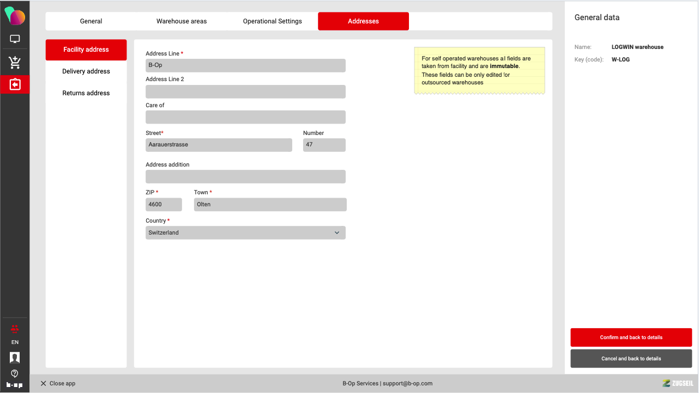Open the monitor dashboard icon
699x393 pixels.
pyautogui.click(x=15, y=39)
